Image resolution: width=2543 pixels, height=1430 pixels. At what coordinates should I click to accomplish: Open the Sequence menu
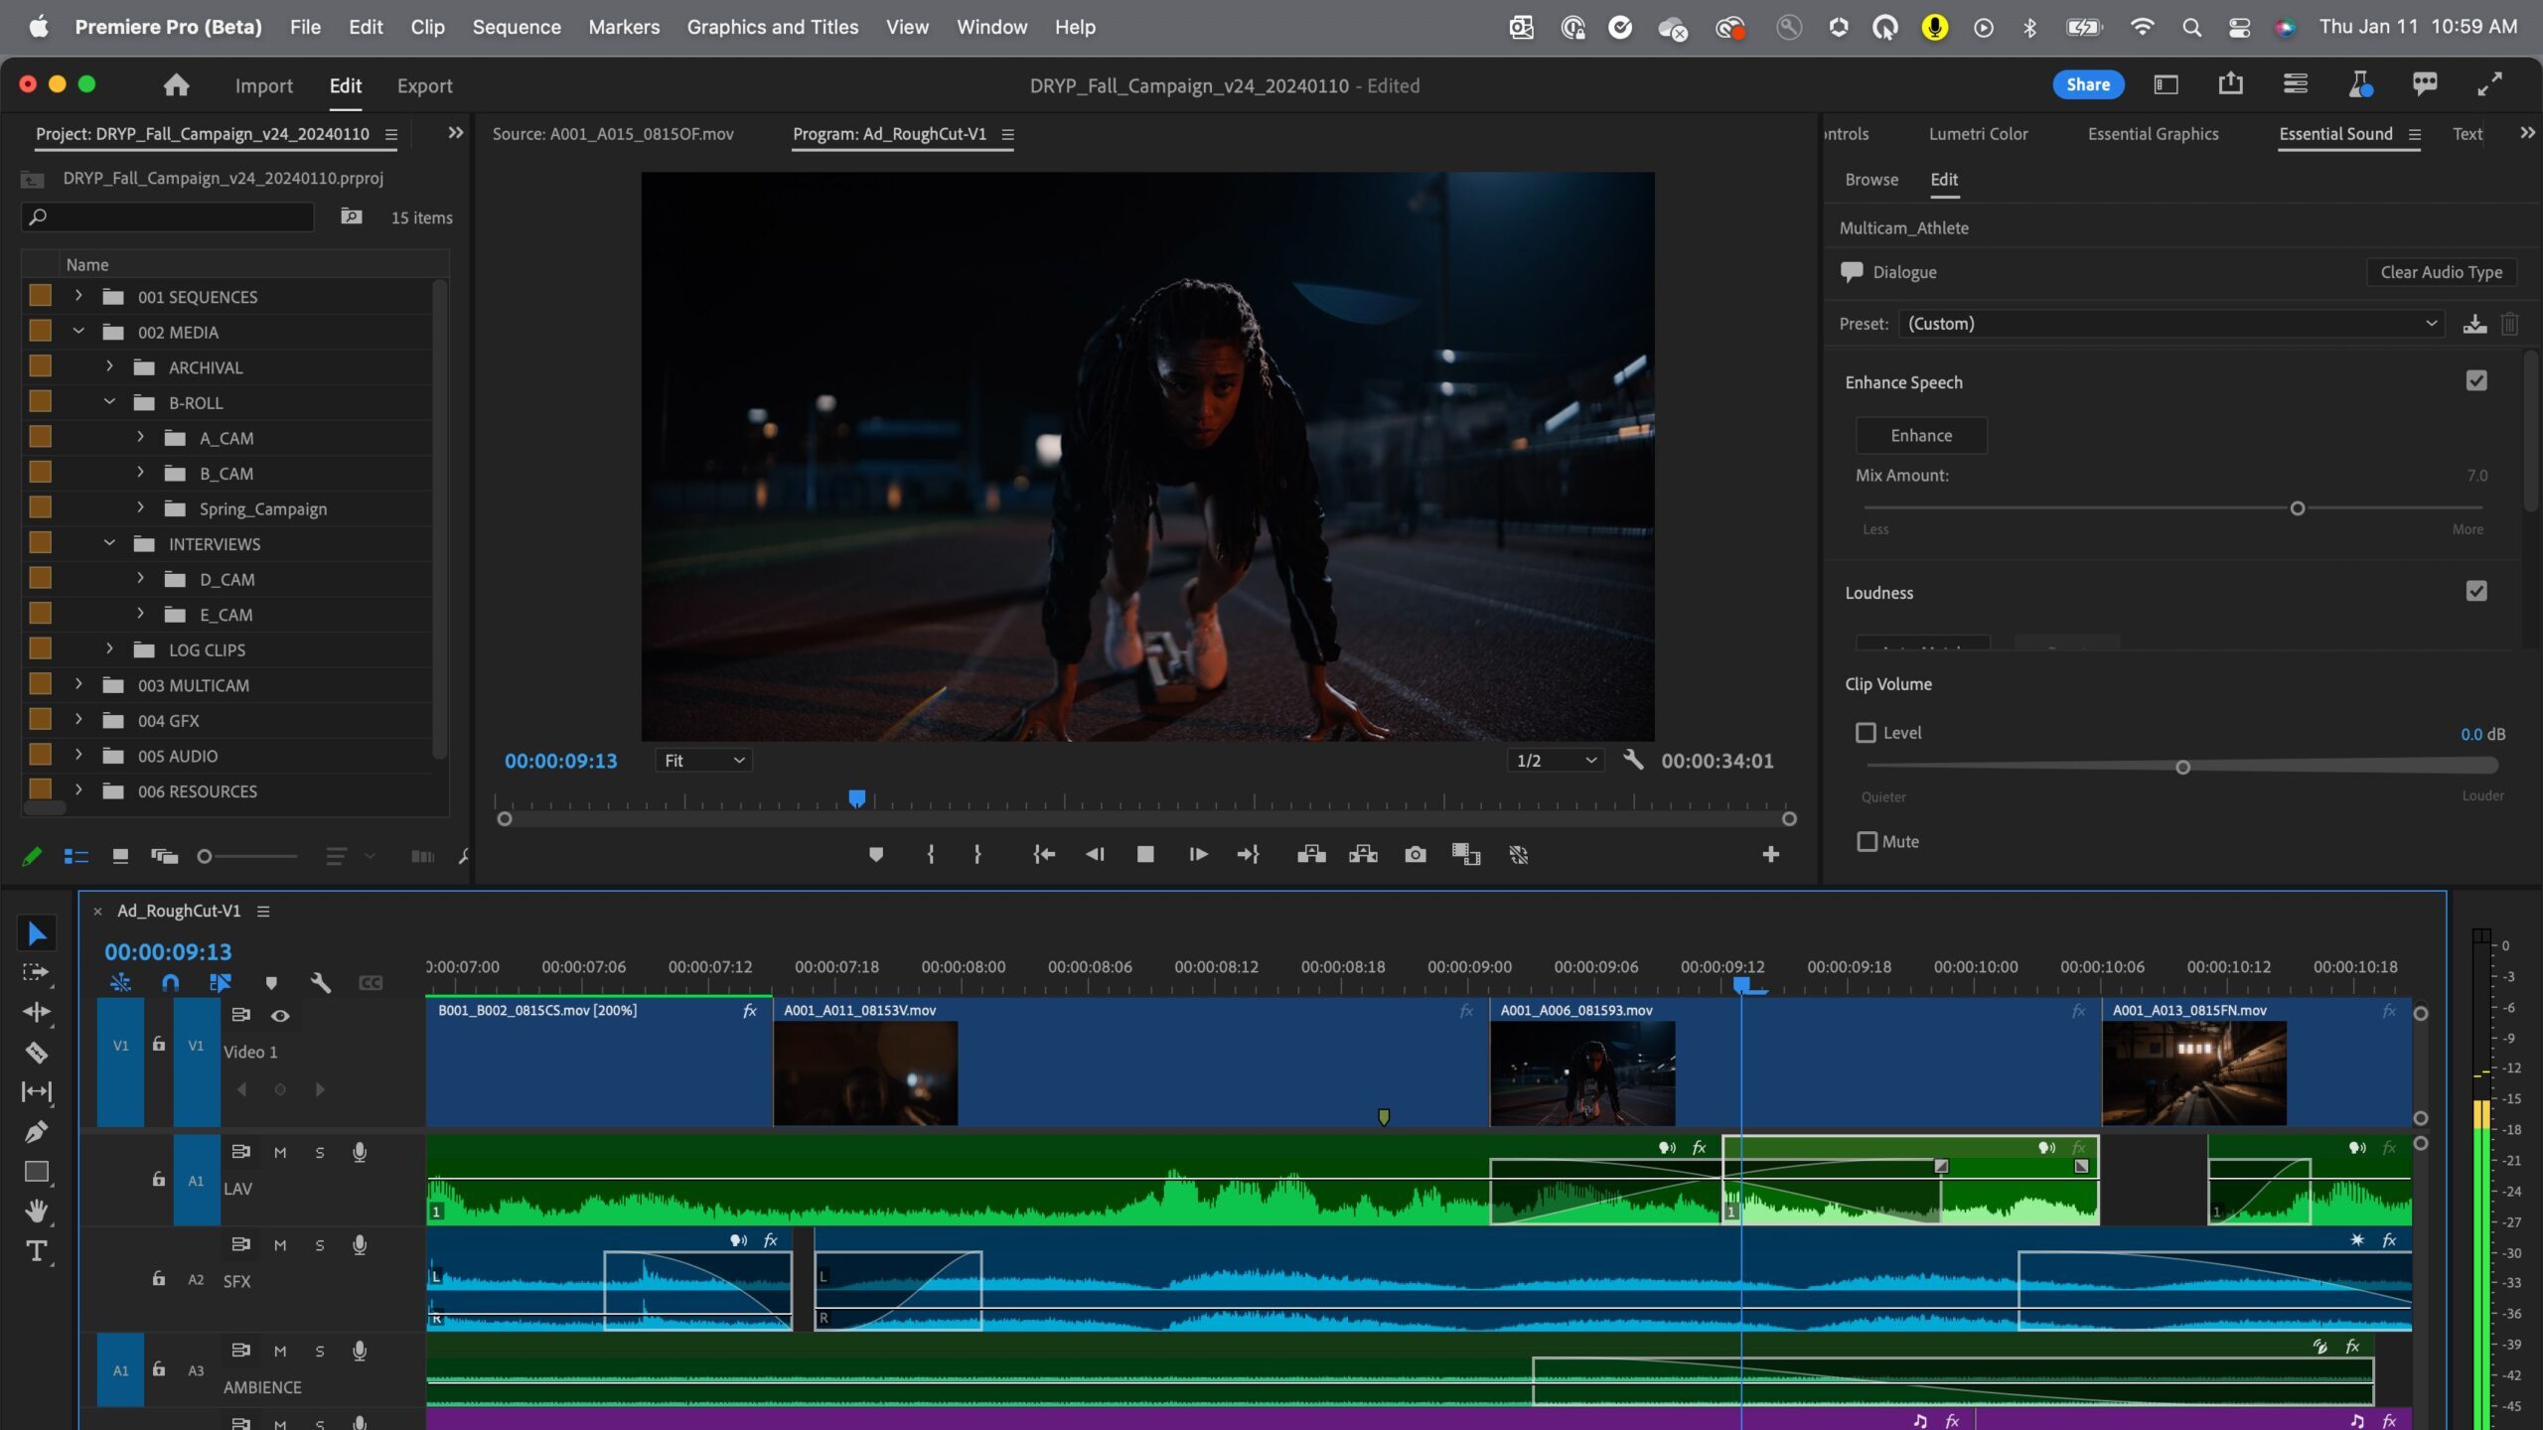[x=516, y=27]
